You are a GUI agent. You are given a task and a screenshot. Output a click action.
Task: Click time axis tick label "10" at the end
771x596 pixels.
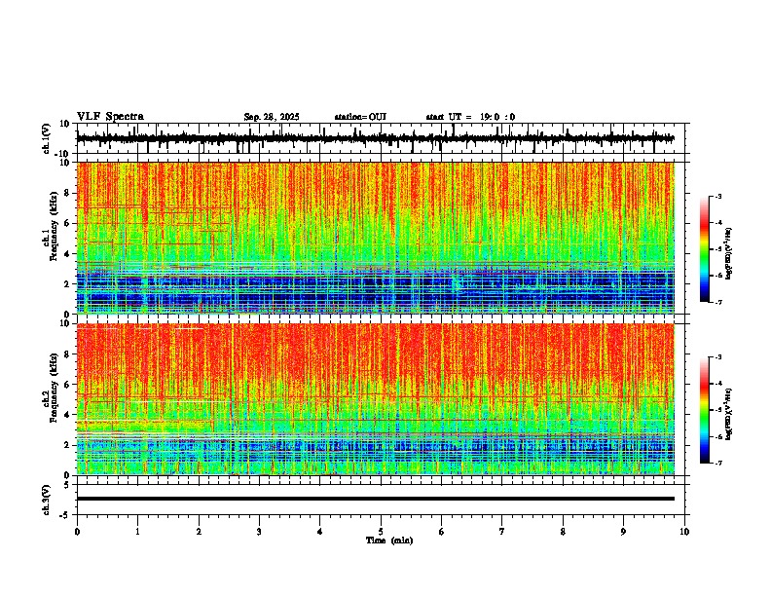684,532
